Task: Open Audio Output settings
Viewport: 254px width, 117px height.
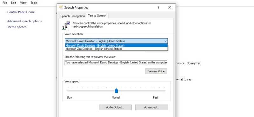Action: (x=115, y=107)
